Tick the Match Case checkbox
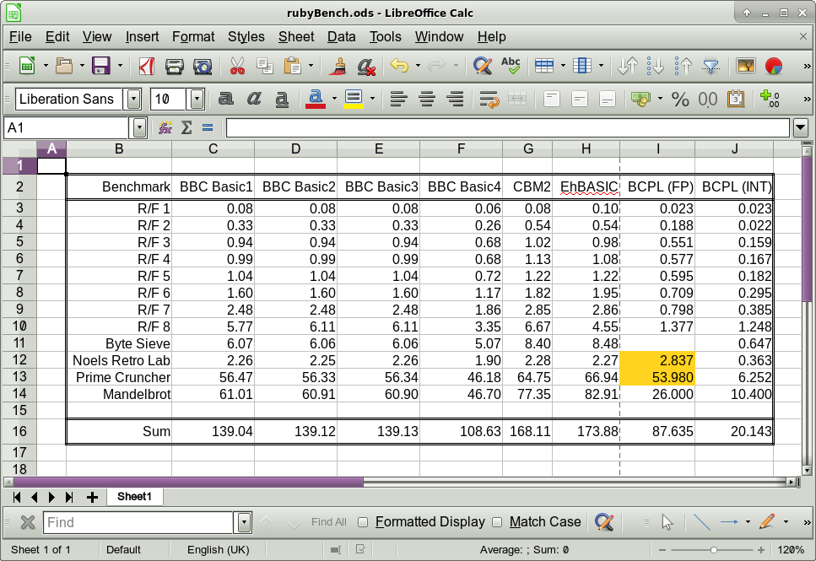This screenshot has width=816, height=561. pyautogui.click(x=497, y=522)
